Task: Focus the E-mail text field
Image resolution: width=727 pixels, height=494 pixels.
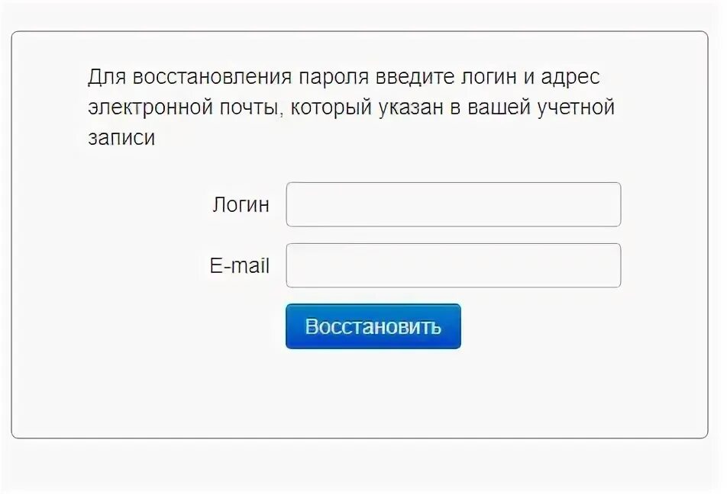Action: coord(453,265)
